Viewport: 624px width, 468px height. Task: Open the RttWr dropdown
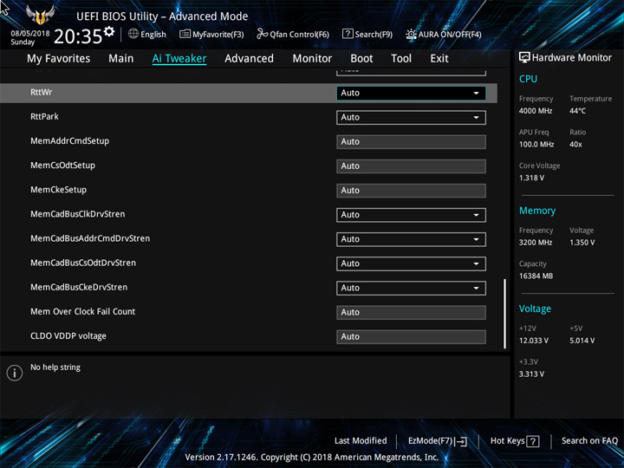click(x=411, y=93)
